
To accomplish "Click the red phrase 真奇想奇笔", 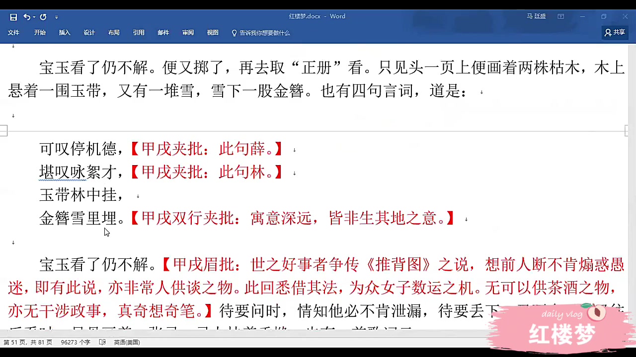I will (157, 311).
